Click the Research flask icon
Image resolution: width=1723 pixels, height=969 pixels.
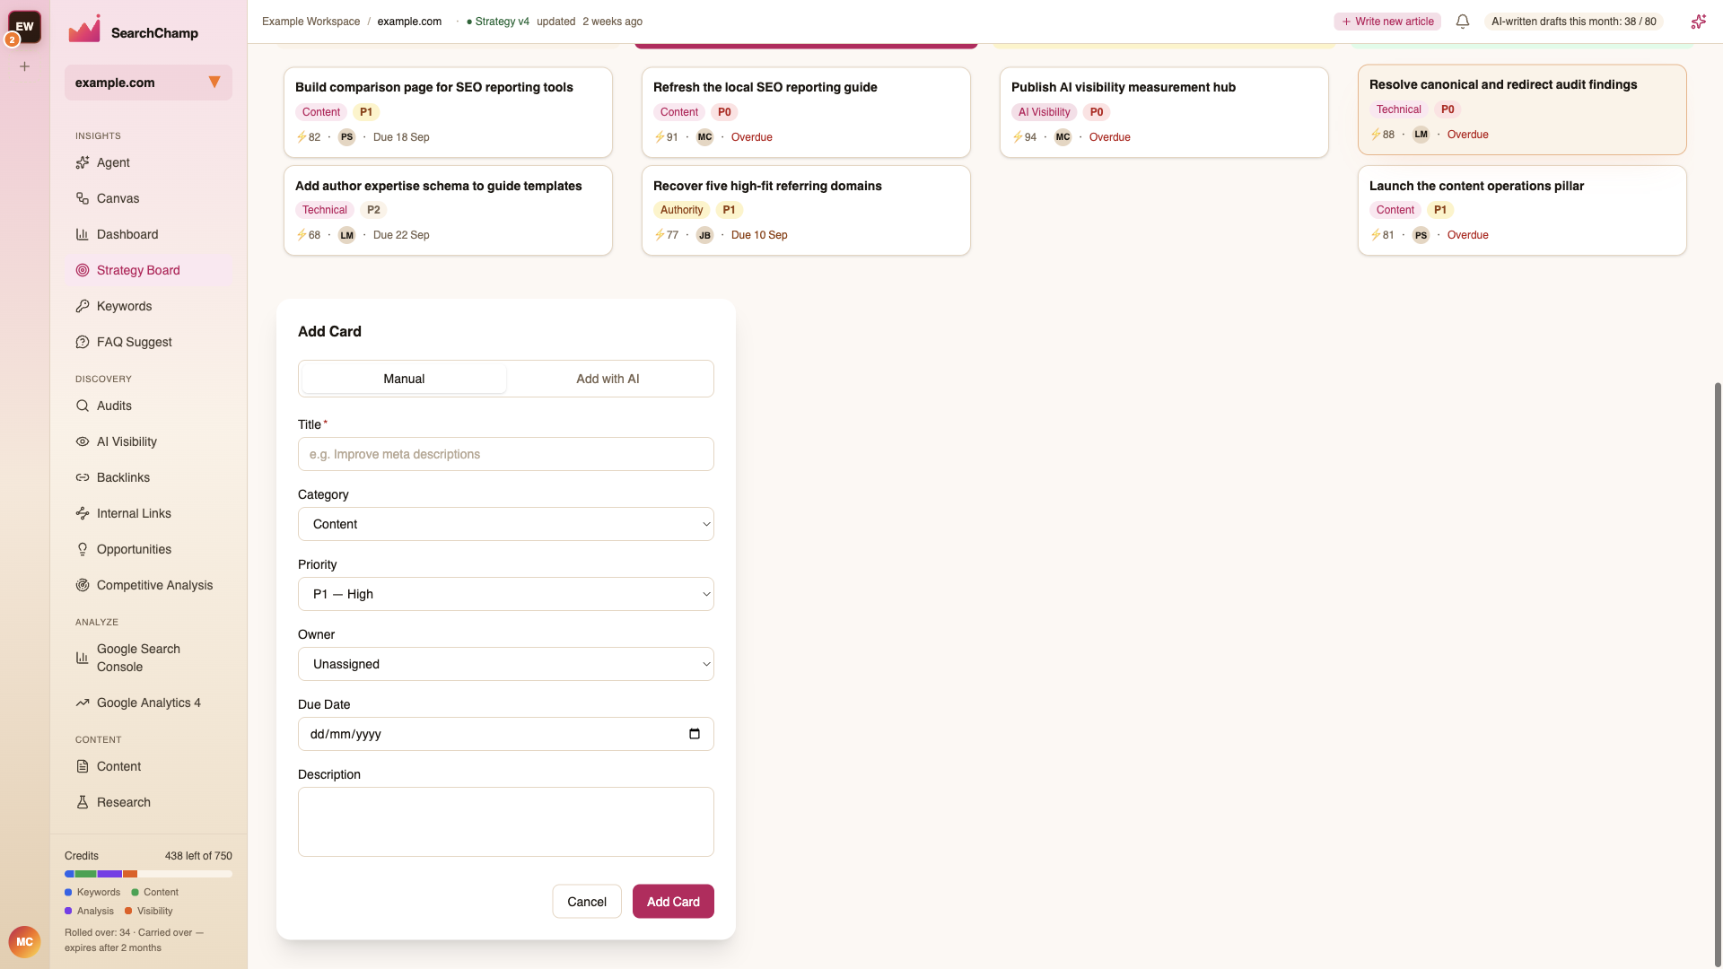click(x=83, y=802)
